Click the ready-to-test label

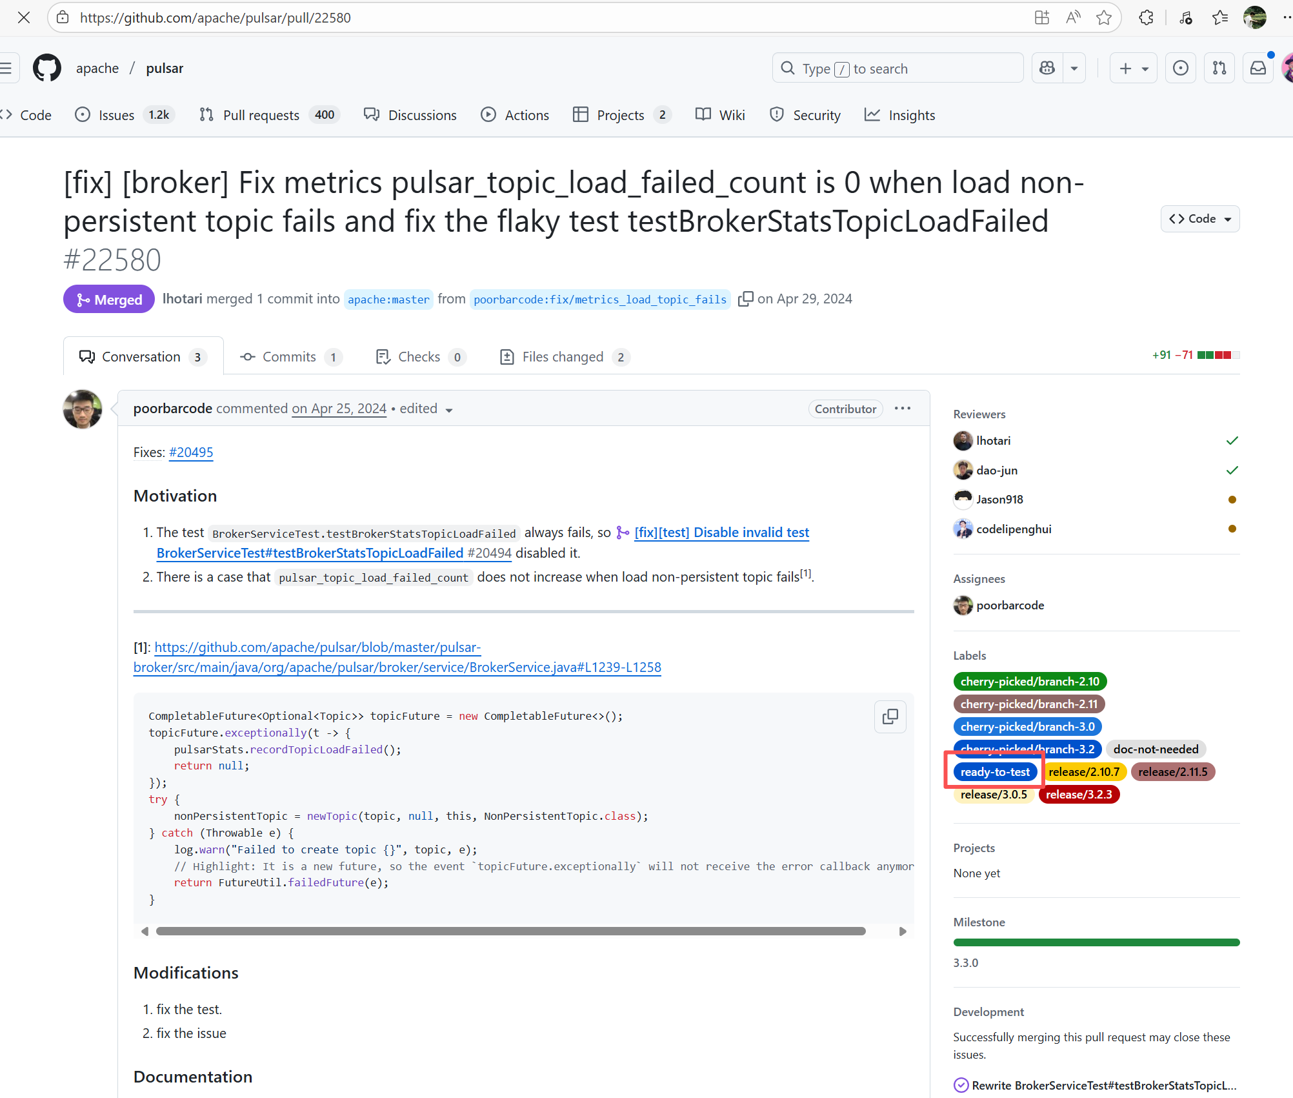click(x=994, y=772)
